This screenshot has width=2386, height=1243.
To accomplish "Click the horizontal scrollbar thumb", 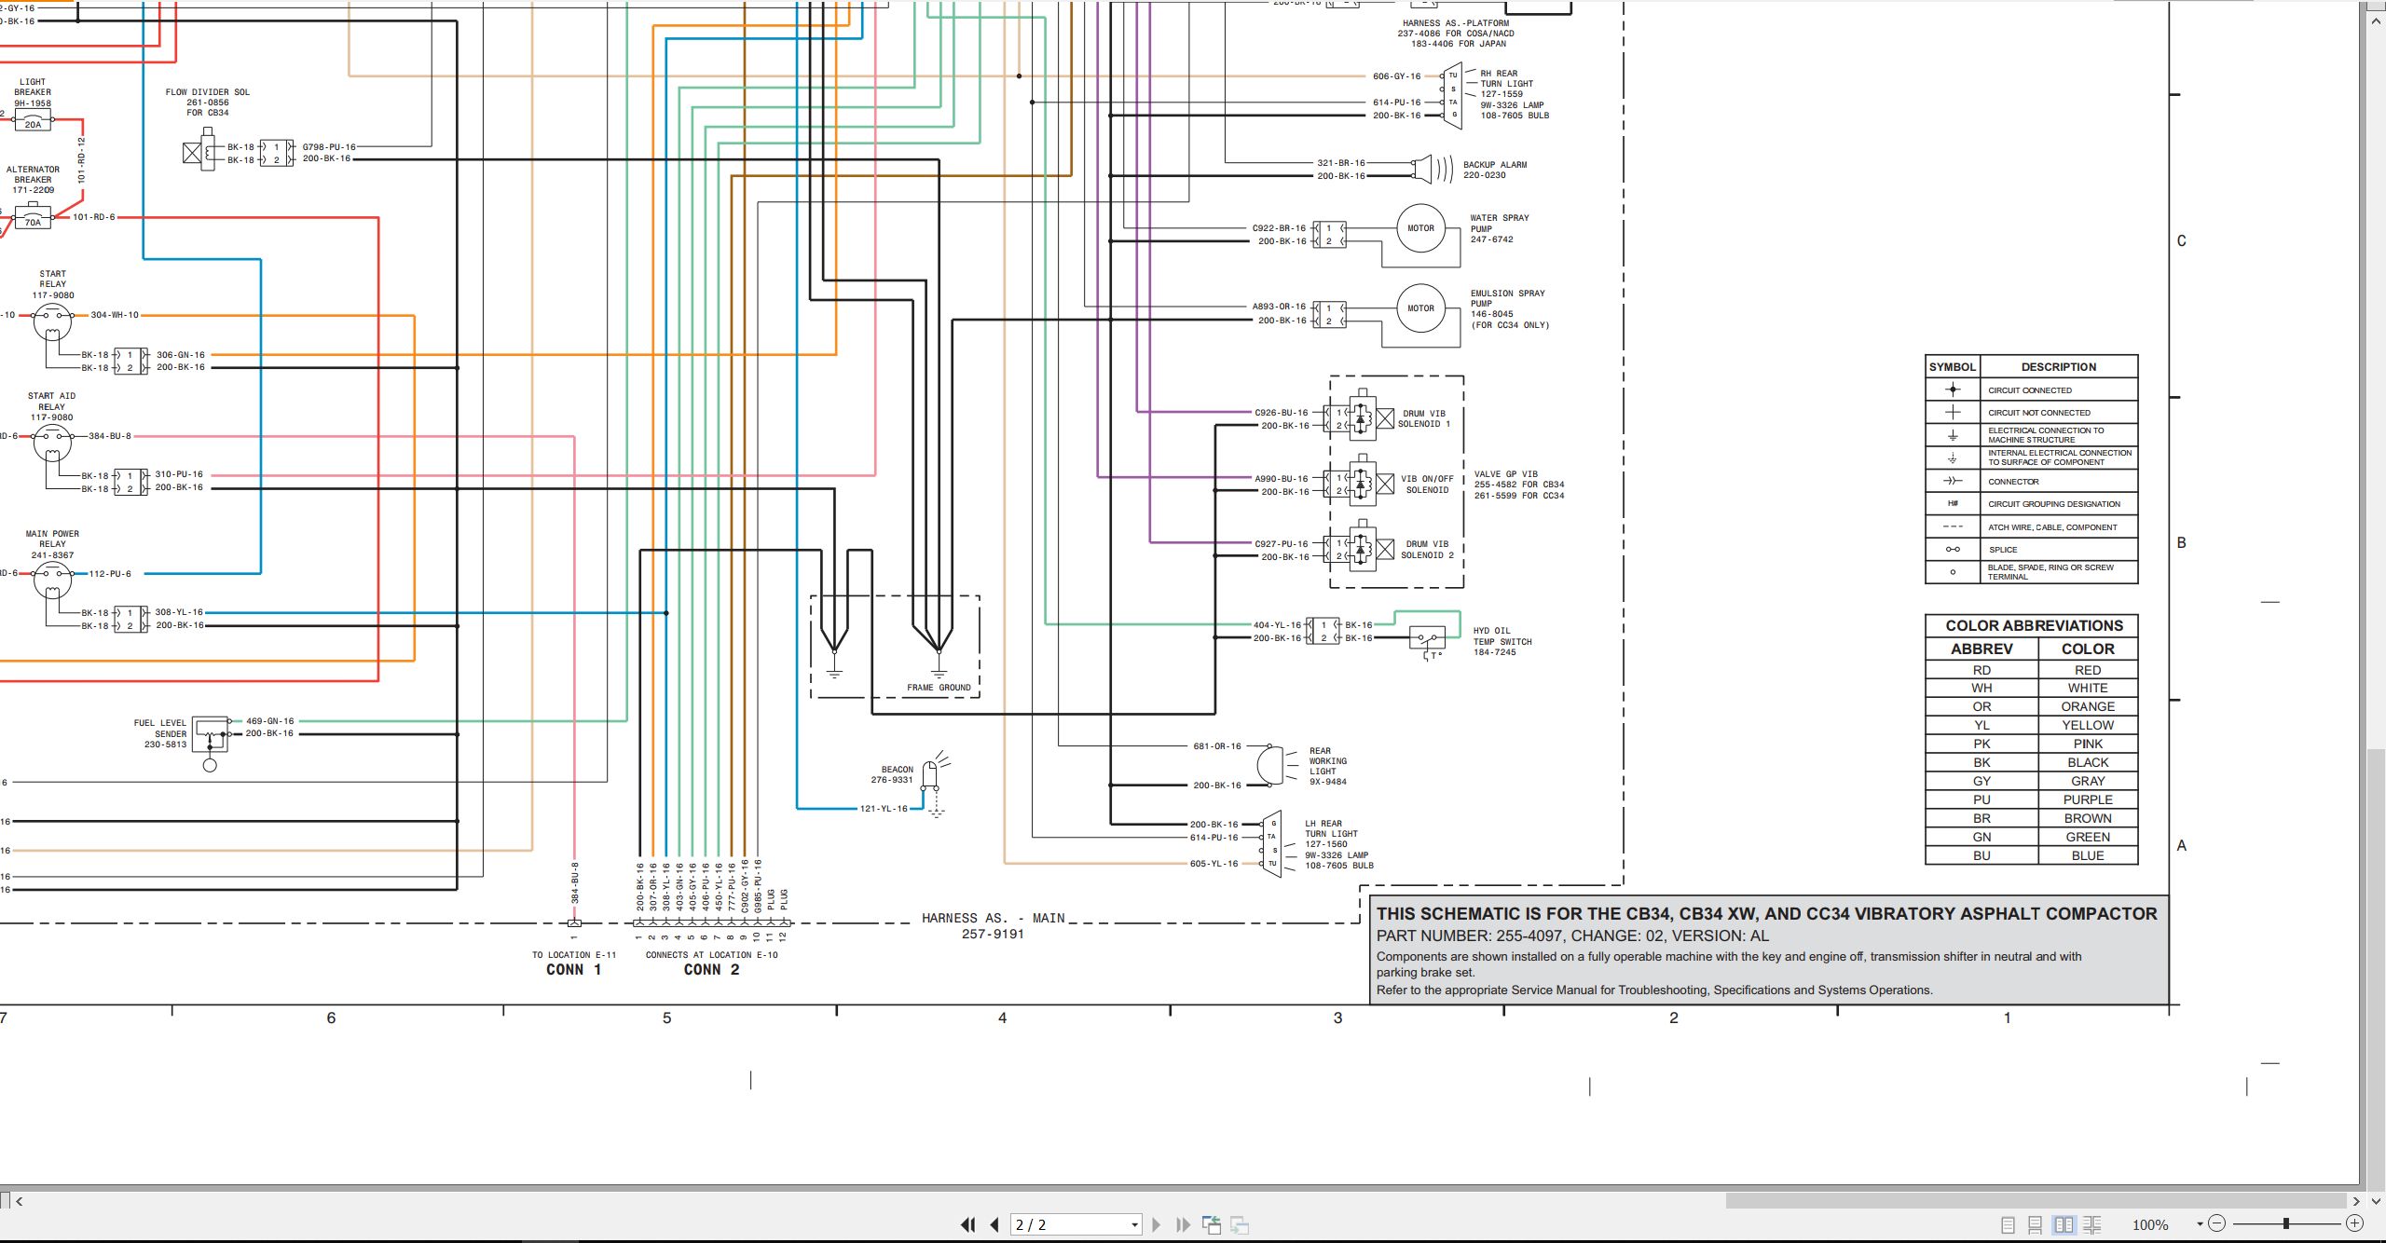I will point(2036,1201).
